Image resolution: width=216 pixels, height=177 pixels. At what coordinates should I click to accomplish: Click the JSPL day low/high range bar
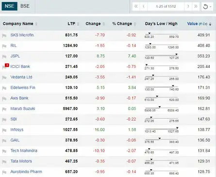coord(162,55)
